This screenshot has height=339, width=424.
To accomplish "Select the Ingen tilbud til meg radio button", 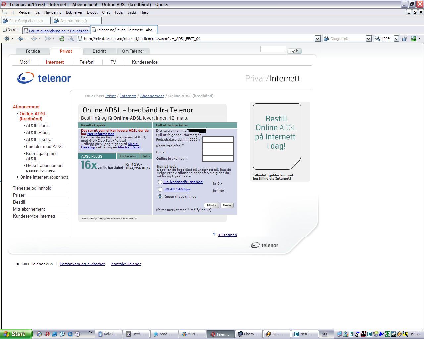I will click(160, 197).
